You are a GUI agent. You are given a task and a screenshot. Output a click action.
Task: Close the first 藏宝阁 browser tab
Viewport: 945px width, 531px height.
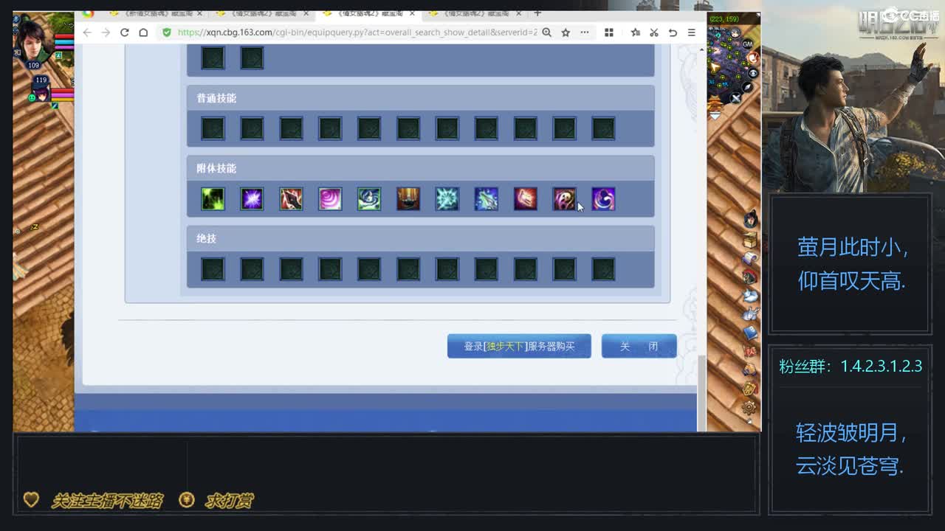click(200, 13)
